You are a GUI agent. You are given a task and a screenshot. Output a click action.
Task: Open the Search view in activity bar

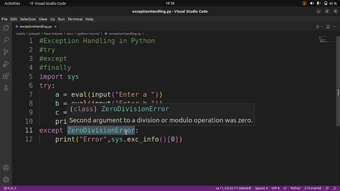coord(6,40)
